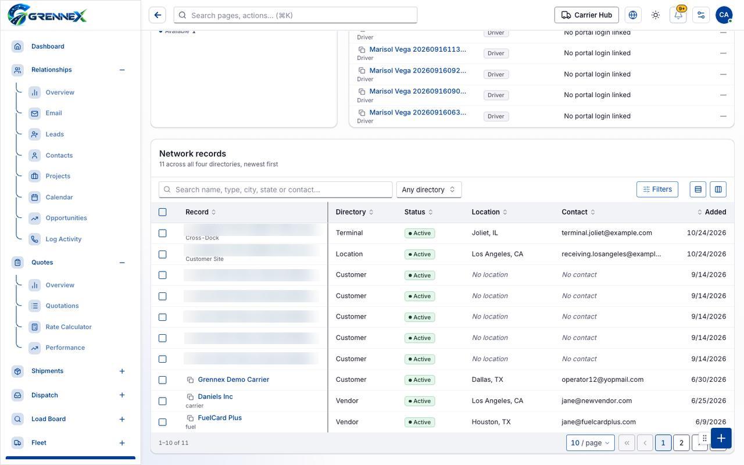
Task: Select all records with the header checkbox
Action: click(x=163, y=212)
